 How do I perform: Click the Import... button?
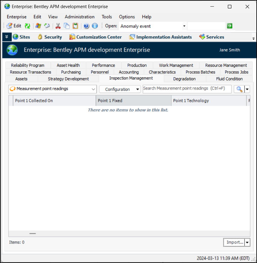coord(234,242)
